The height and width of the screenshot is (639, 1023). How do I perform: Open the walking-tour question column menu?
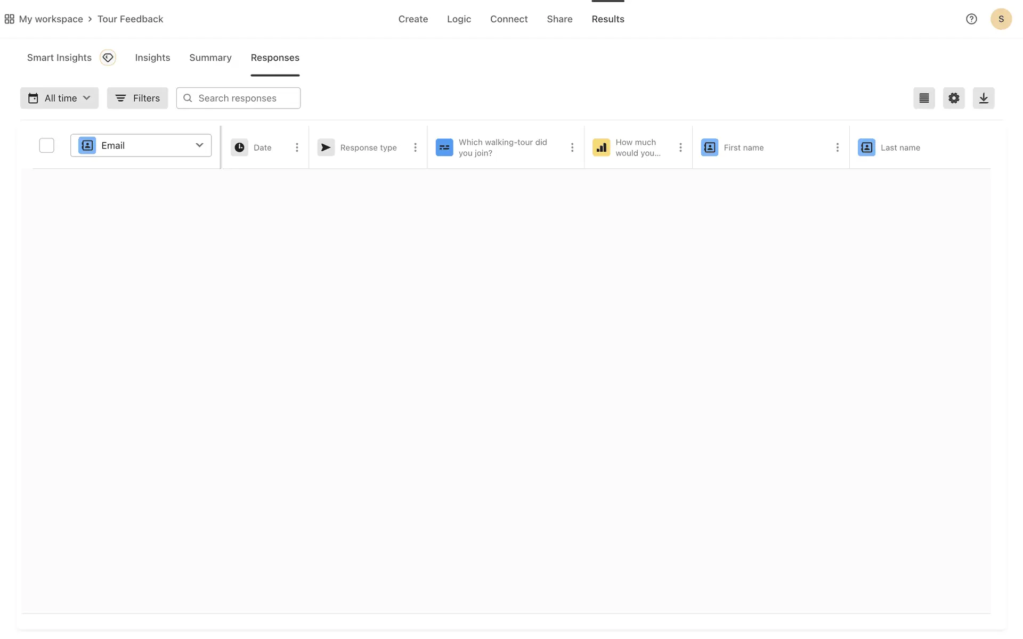pos(572,148)
